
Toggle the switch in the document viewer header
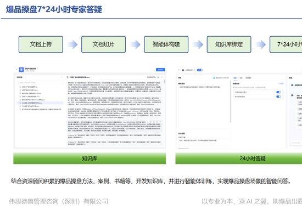(158, 77)
